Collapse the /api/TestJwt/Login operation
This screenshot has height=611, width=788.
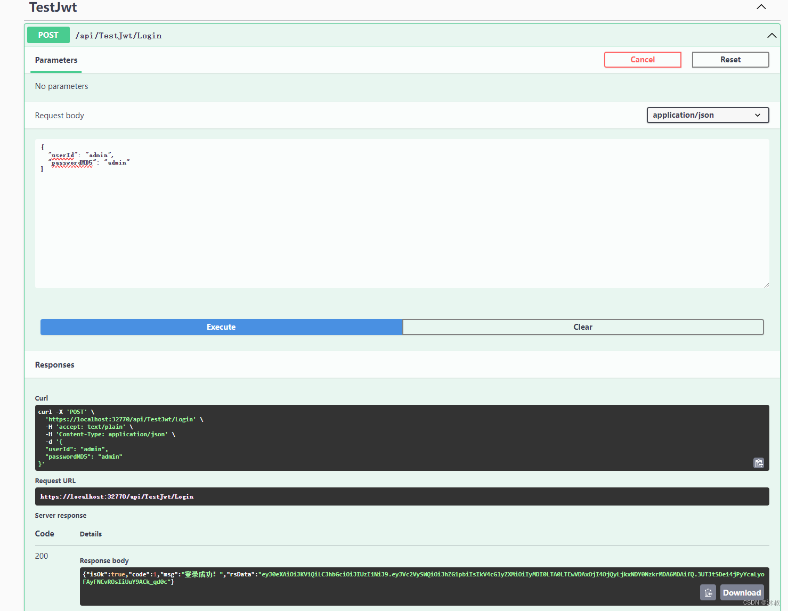(x=771, y=36)
